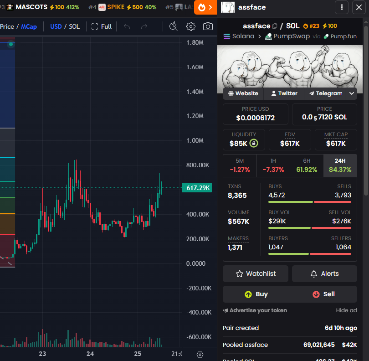The image size is (369, 361).
Task: Close the assface pair panel
Action: [x=359, y=7]
